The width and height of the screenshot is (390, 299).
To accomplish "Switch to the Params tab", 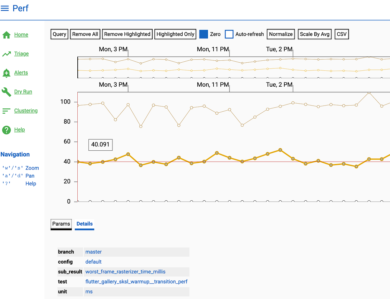I will tap(61, 224).
